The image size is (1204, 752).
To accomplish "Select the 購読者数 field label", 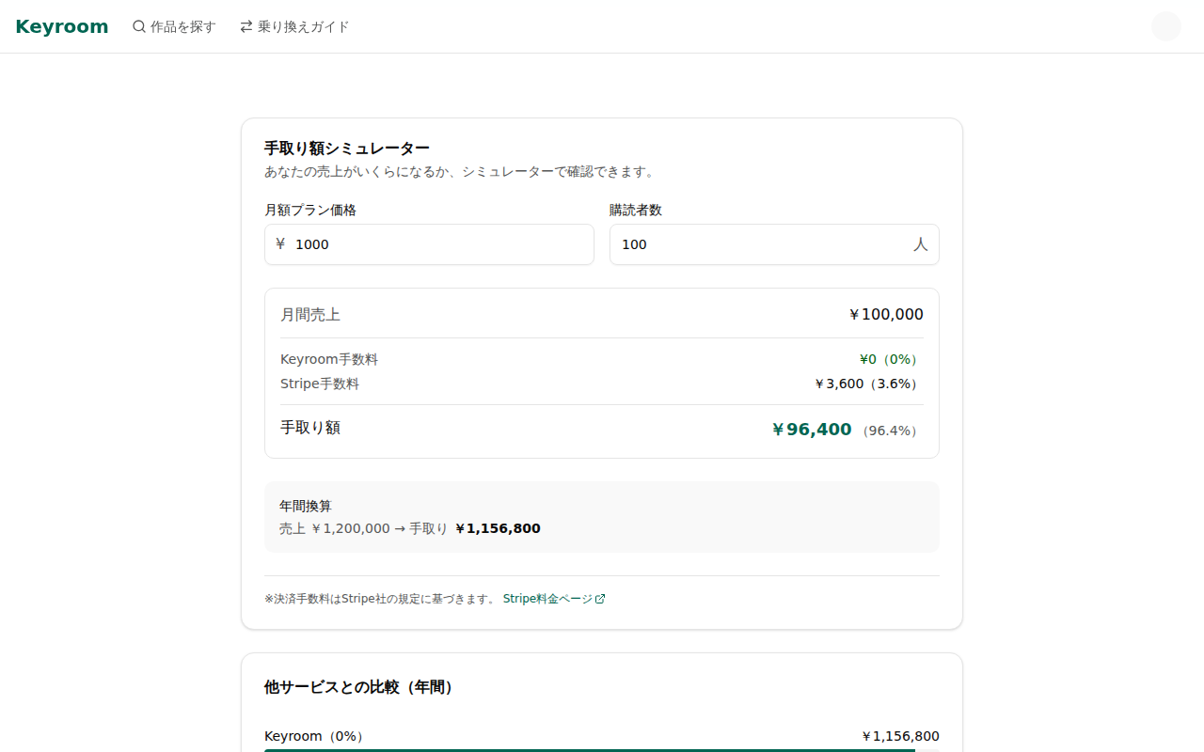I will point(636,211).
